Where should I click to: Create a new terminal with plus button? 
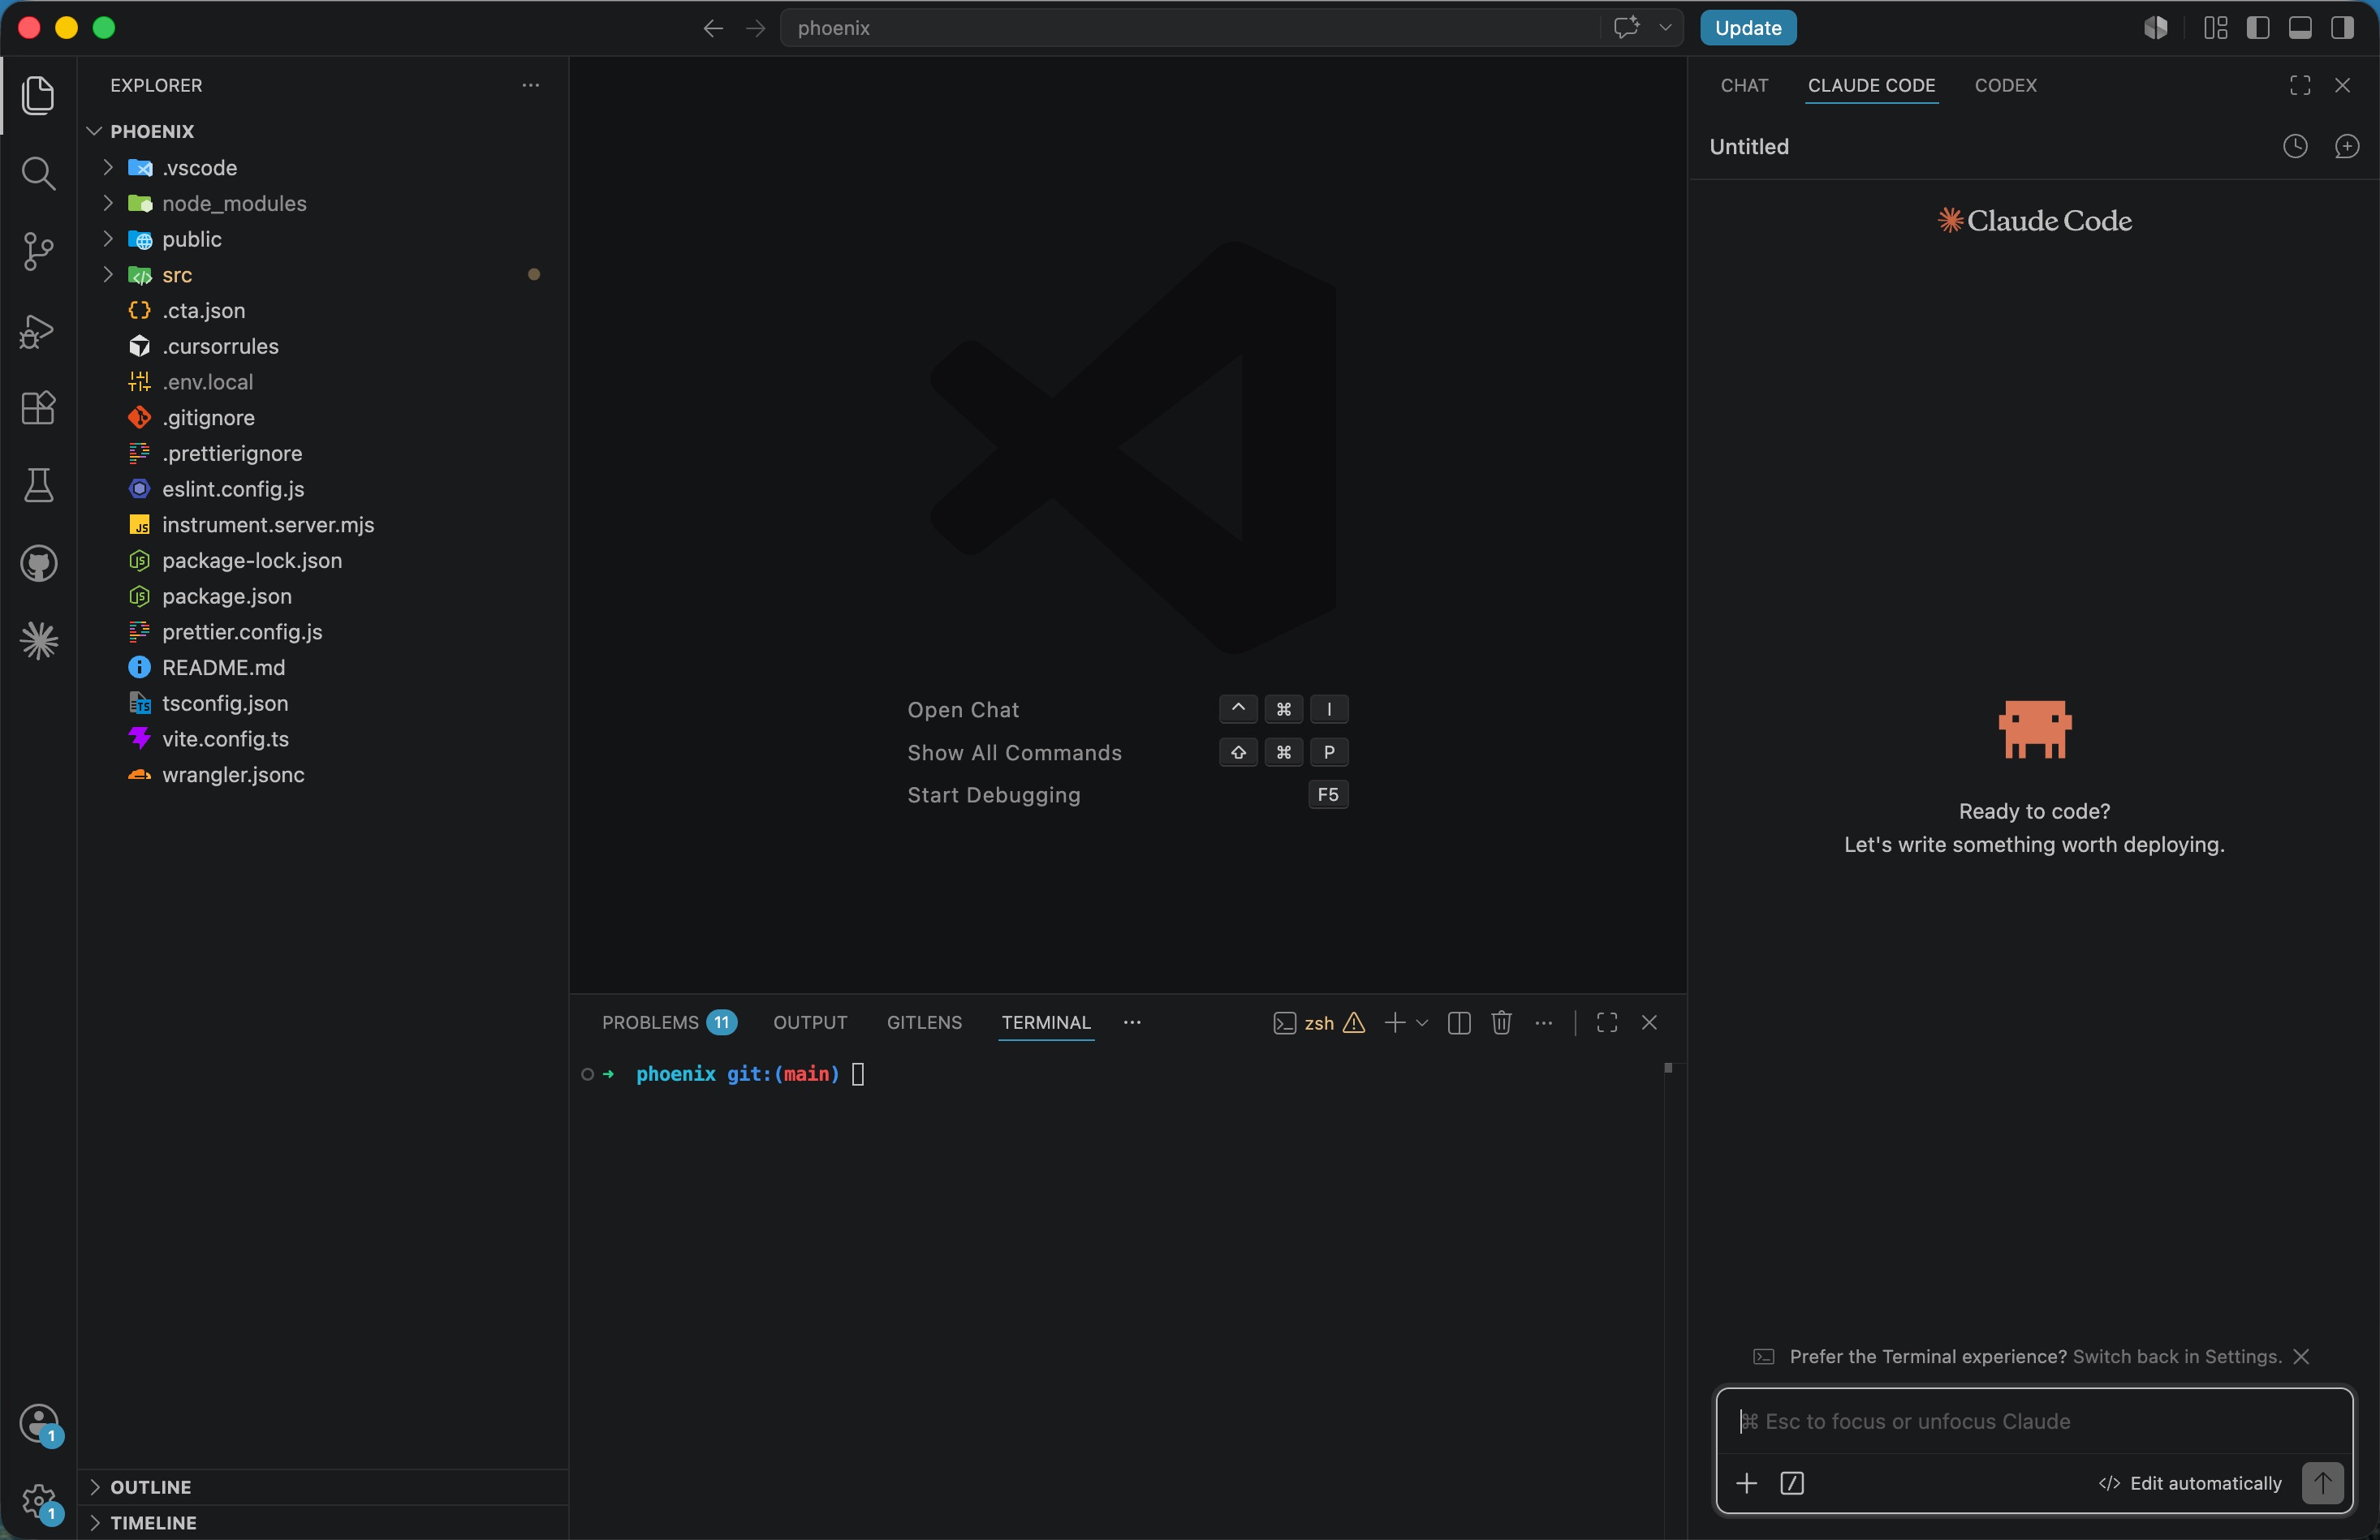point(1394,1022)
